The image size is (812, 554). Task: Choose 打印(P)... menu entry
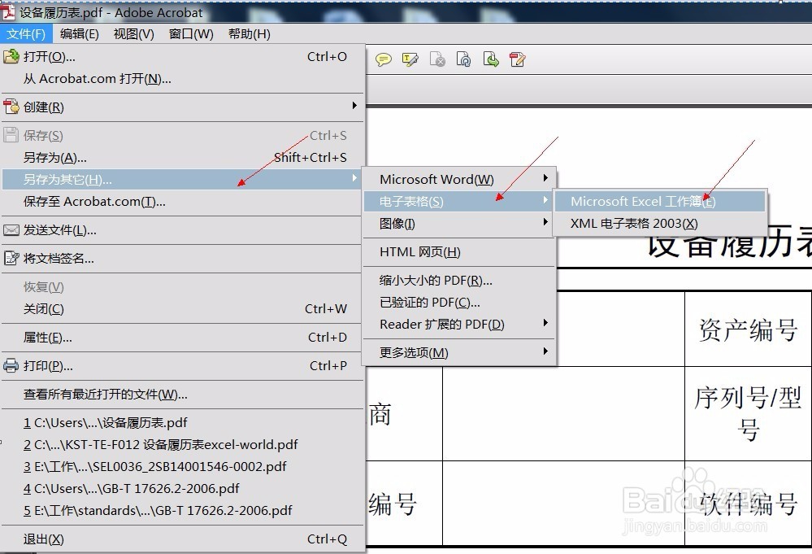(x=183, y=366)
